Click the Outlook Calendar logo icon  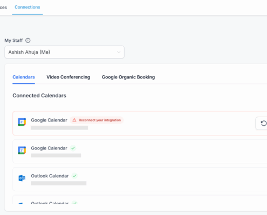coord(22,178)
